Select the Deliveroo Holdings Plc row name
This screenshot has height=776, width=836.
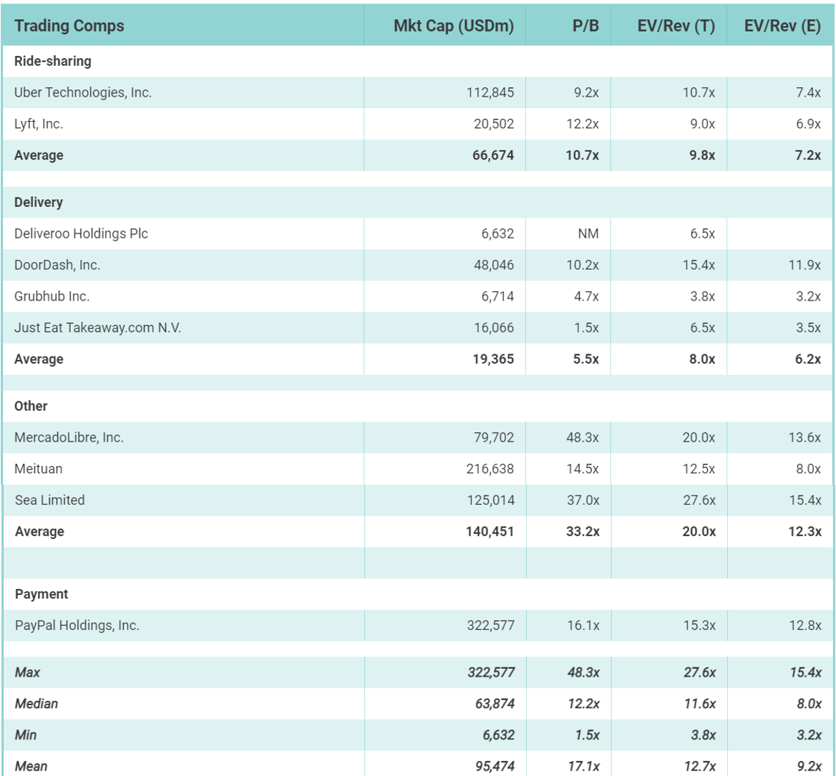(x=81, y=233)
